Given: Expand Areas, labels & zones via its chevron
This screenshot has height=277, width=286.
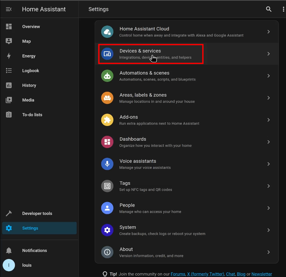Looking at the screenshot, I should point(268,98).
